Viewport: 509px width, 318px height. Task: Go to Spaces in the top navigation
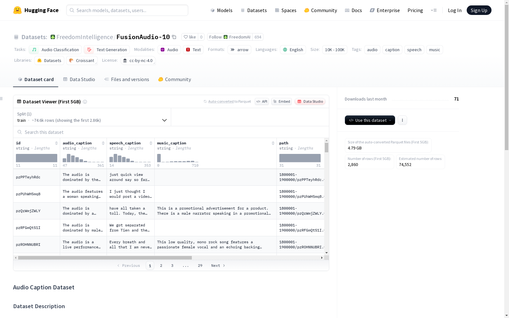point(286,10)
